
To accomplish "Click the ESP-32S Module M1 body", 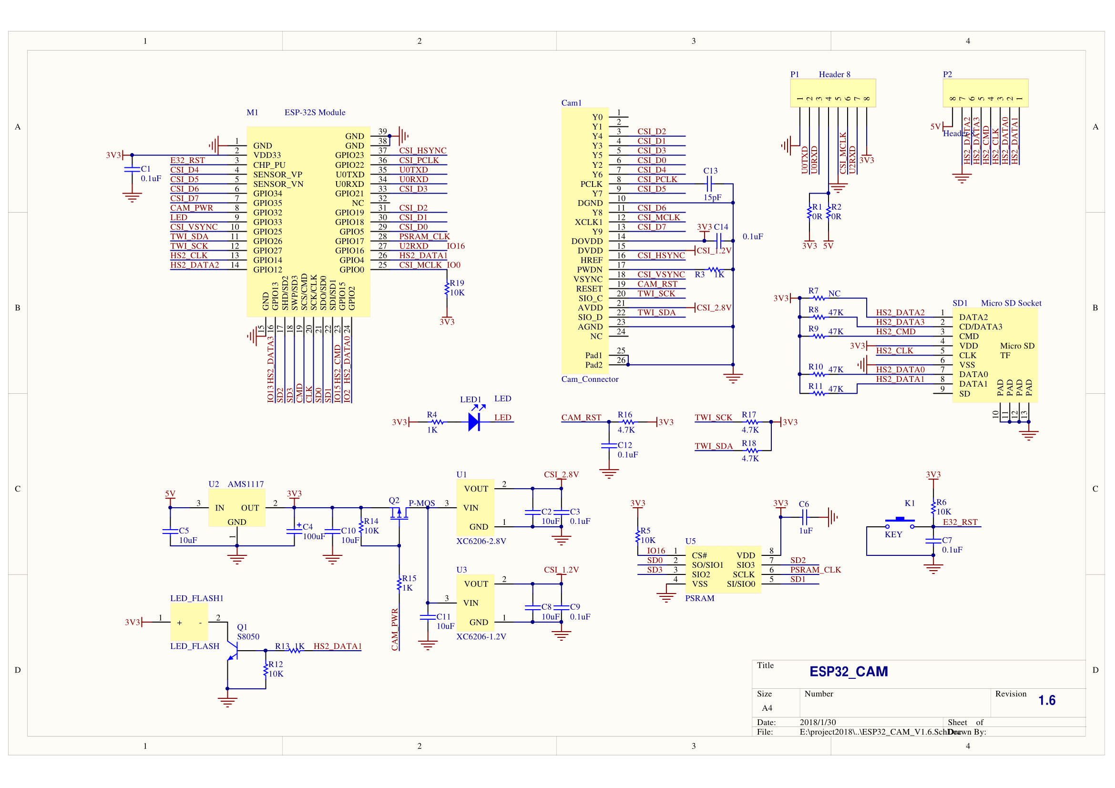I will click(x=308, y=221).
